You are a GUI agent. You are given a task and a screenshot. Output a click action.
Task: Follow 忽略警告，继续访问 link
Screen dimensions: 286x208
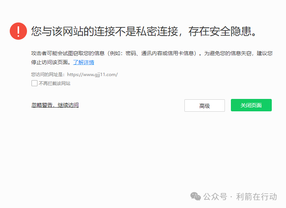[55, 105]
